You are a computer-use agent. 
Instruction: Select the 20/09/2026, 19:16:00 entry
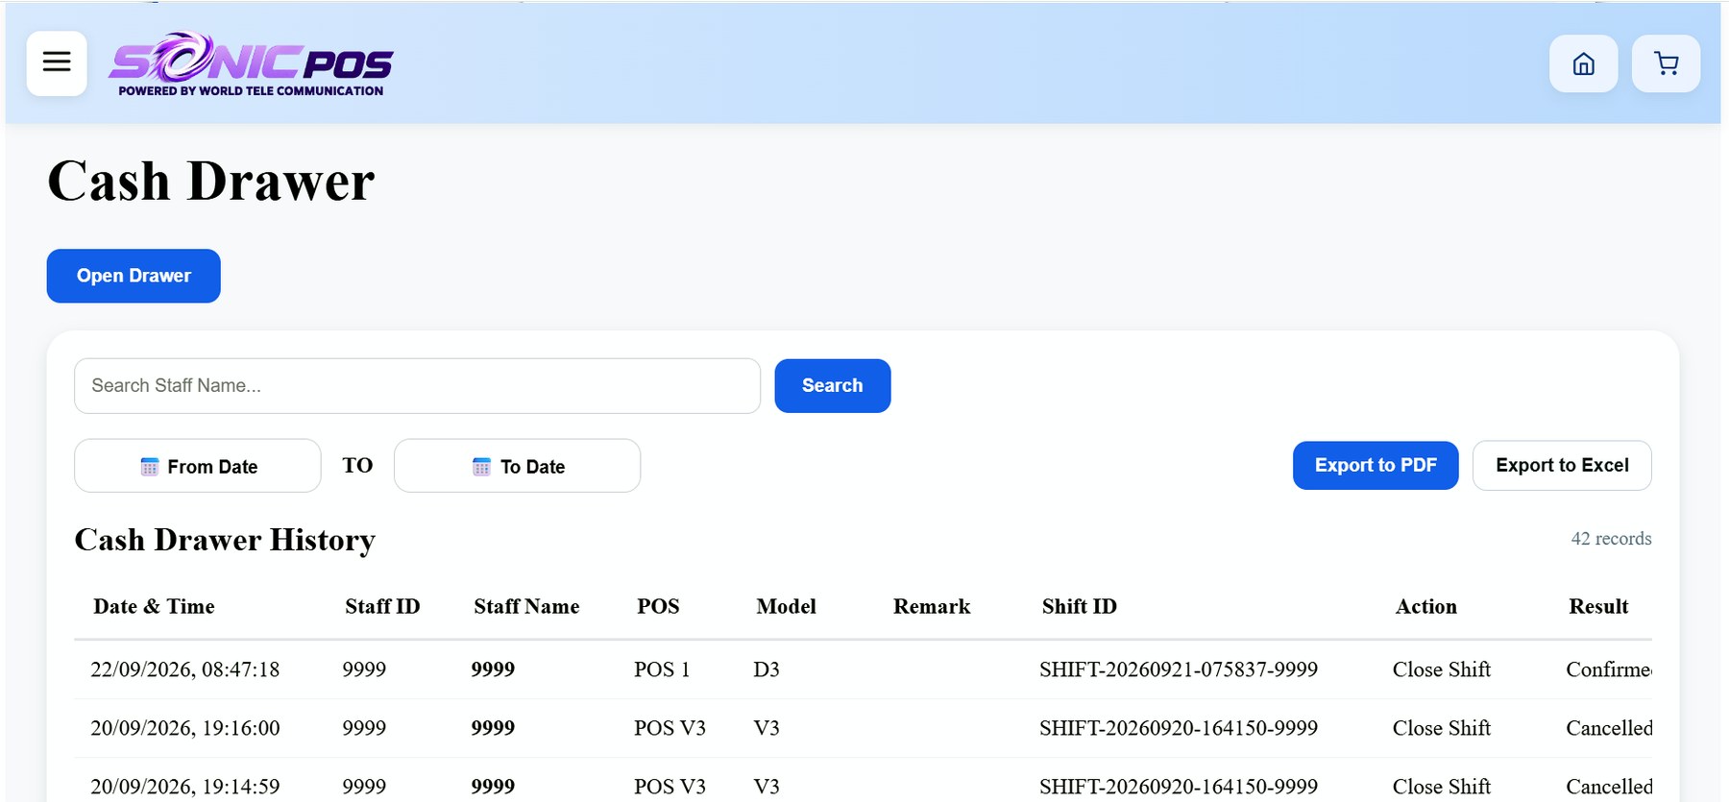click(863, 728)
